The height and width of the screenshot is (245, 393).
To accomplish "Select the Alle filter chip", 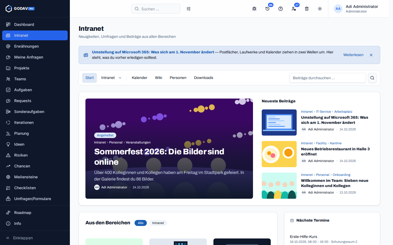I will click(x=141, y=223).
